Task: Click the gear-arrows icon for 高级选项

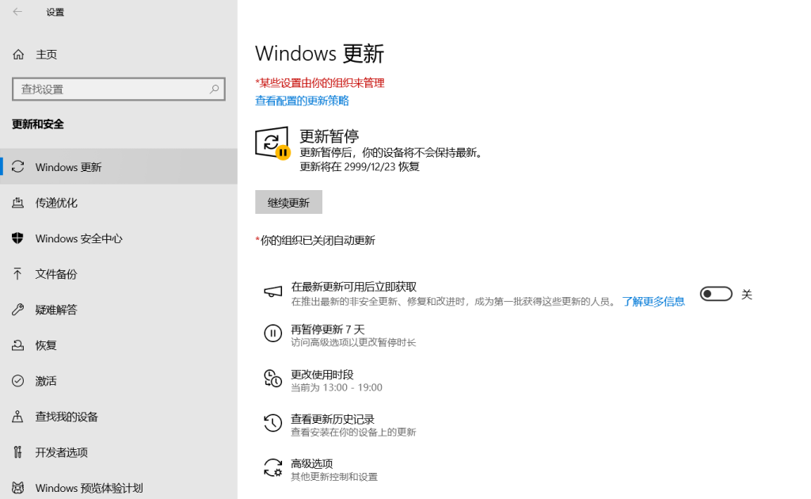Action: (273, 468)
